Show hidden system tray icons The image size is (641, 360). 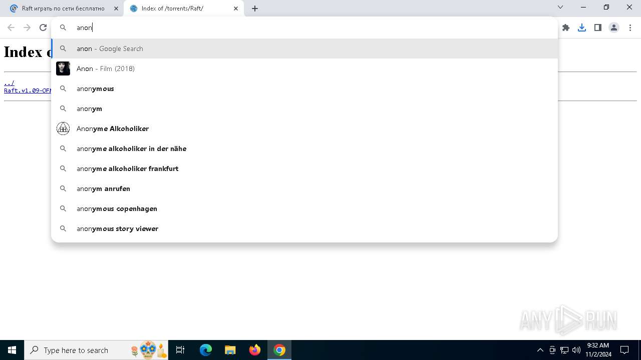(540, 350)
